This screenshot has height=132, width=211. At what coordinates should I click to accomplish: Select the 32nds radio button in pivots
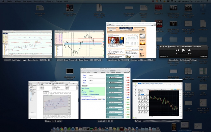[x=82, y=94]
